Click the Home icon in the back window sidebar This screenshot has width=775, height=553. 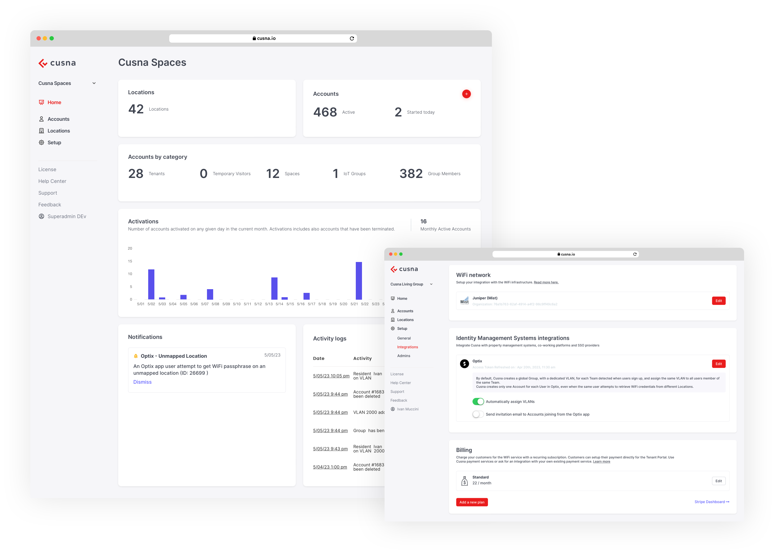pyautogui.click(x=41, y=102)
